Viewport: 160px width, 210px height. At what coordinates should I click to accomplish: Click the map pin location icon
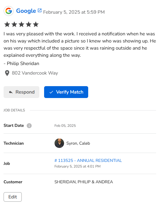(7, 73)
